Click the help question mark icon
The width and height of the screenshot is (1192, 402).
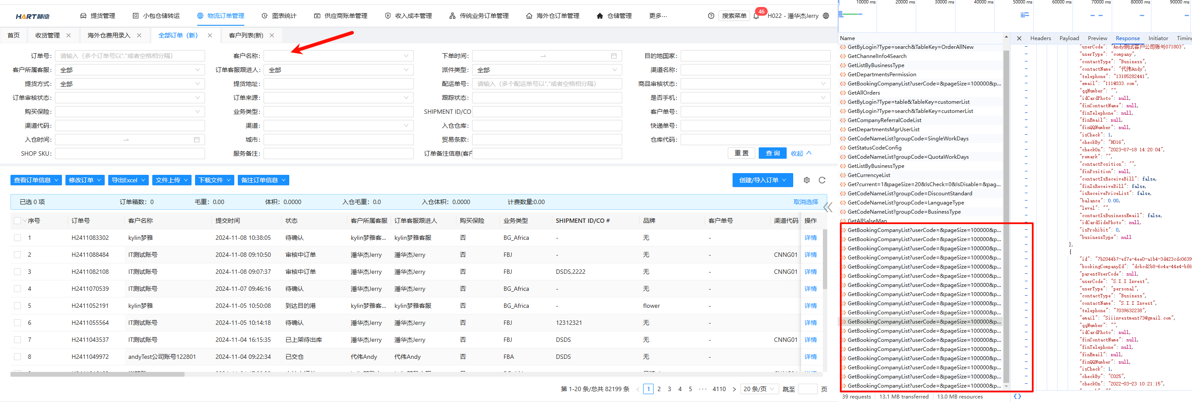tap(711, 16)
